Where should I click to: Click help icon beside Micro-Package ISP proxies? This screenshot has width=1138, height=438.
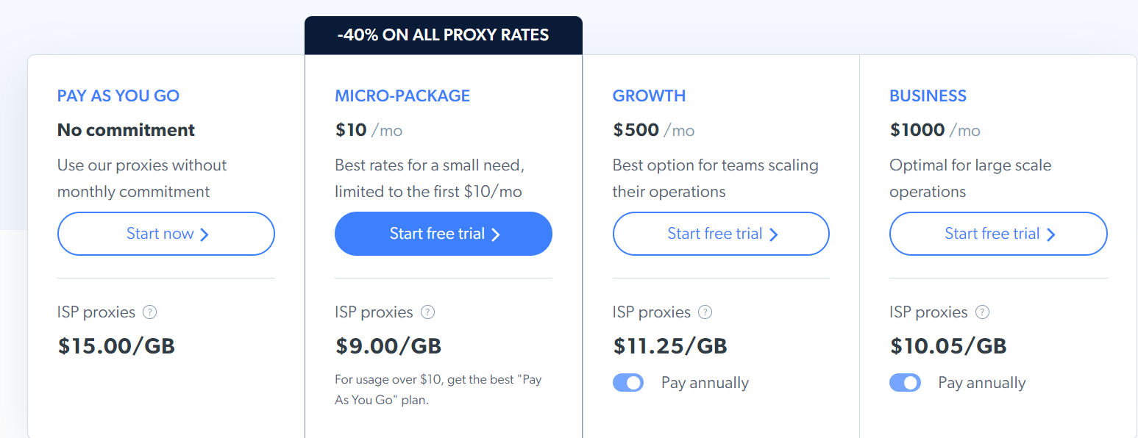427,312
